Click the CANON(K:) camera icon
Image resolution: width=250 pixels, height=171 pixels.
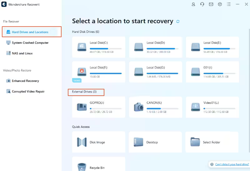tap(139, 107)
